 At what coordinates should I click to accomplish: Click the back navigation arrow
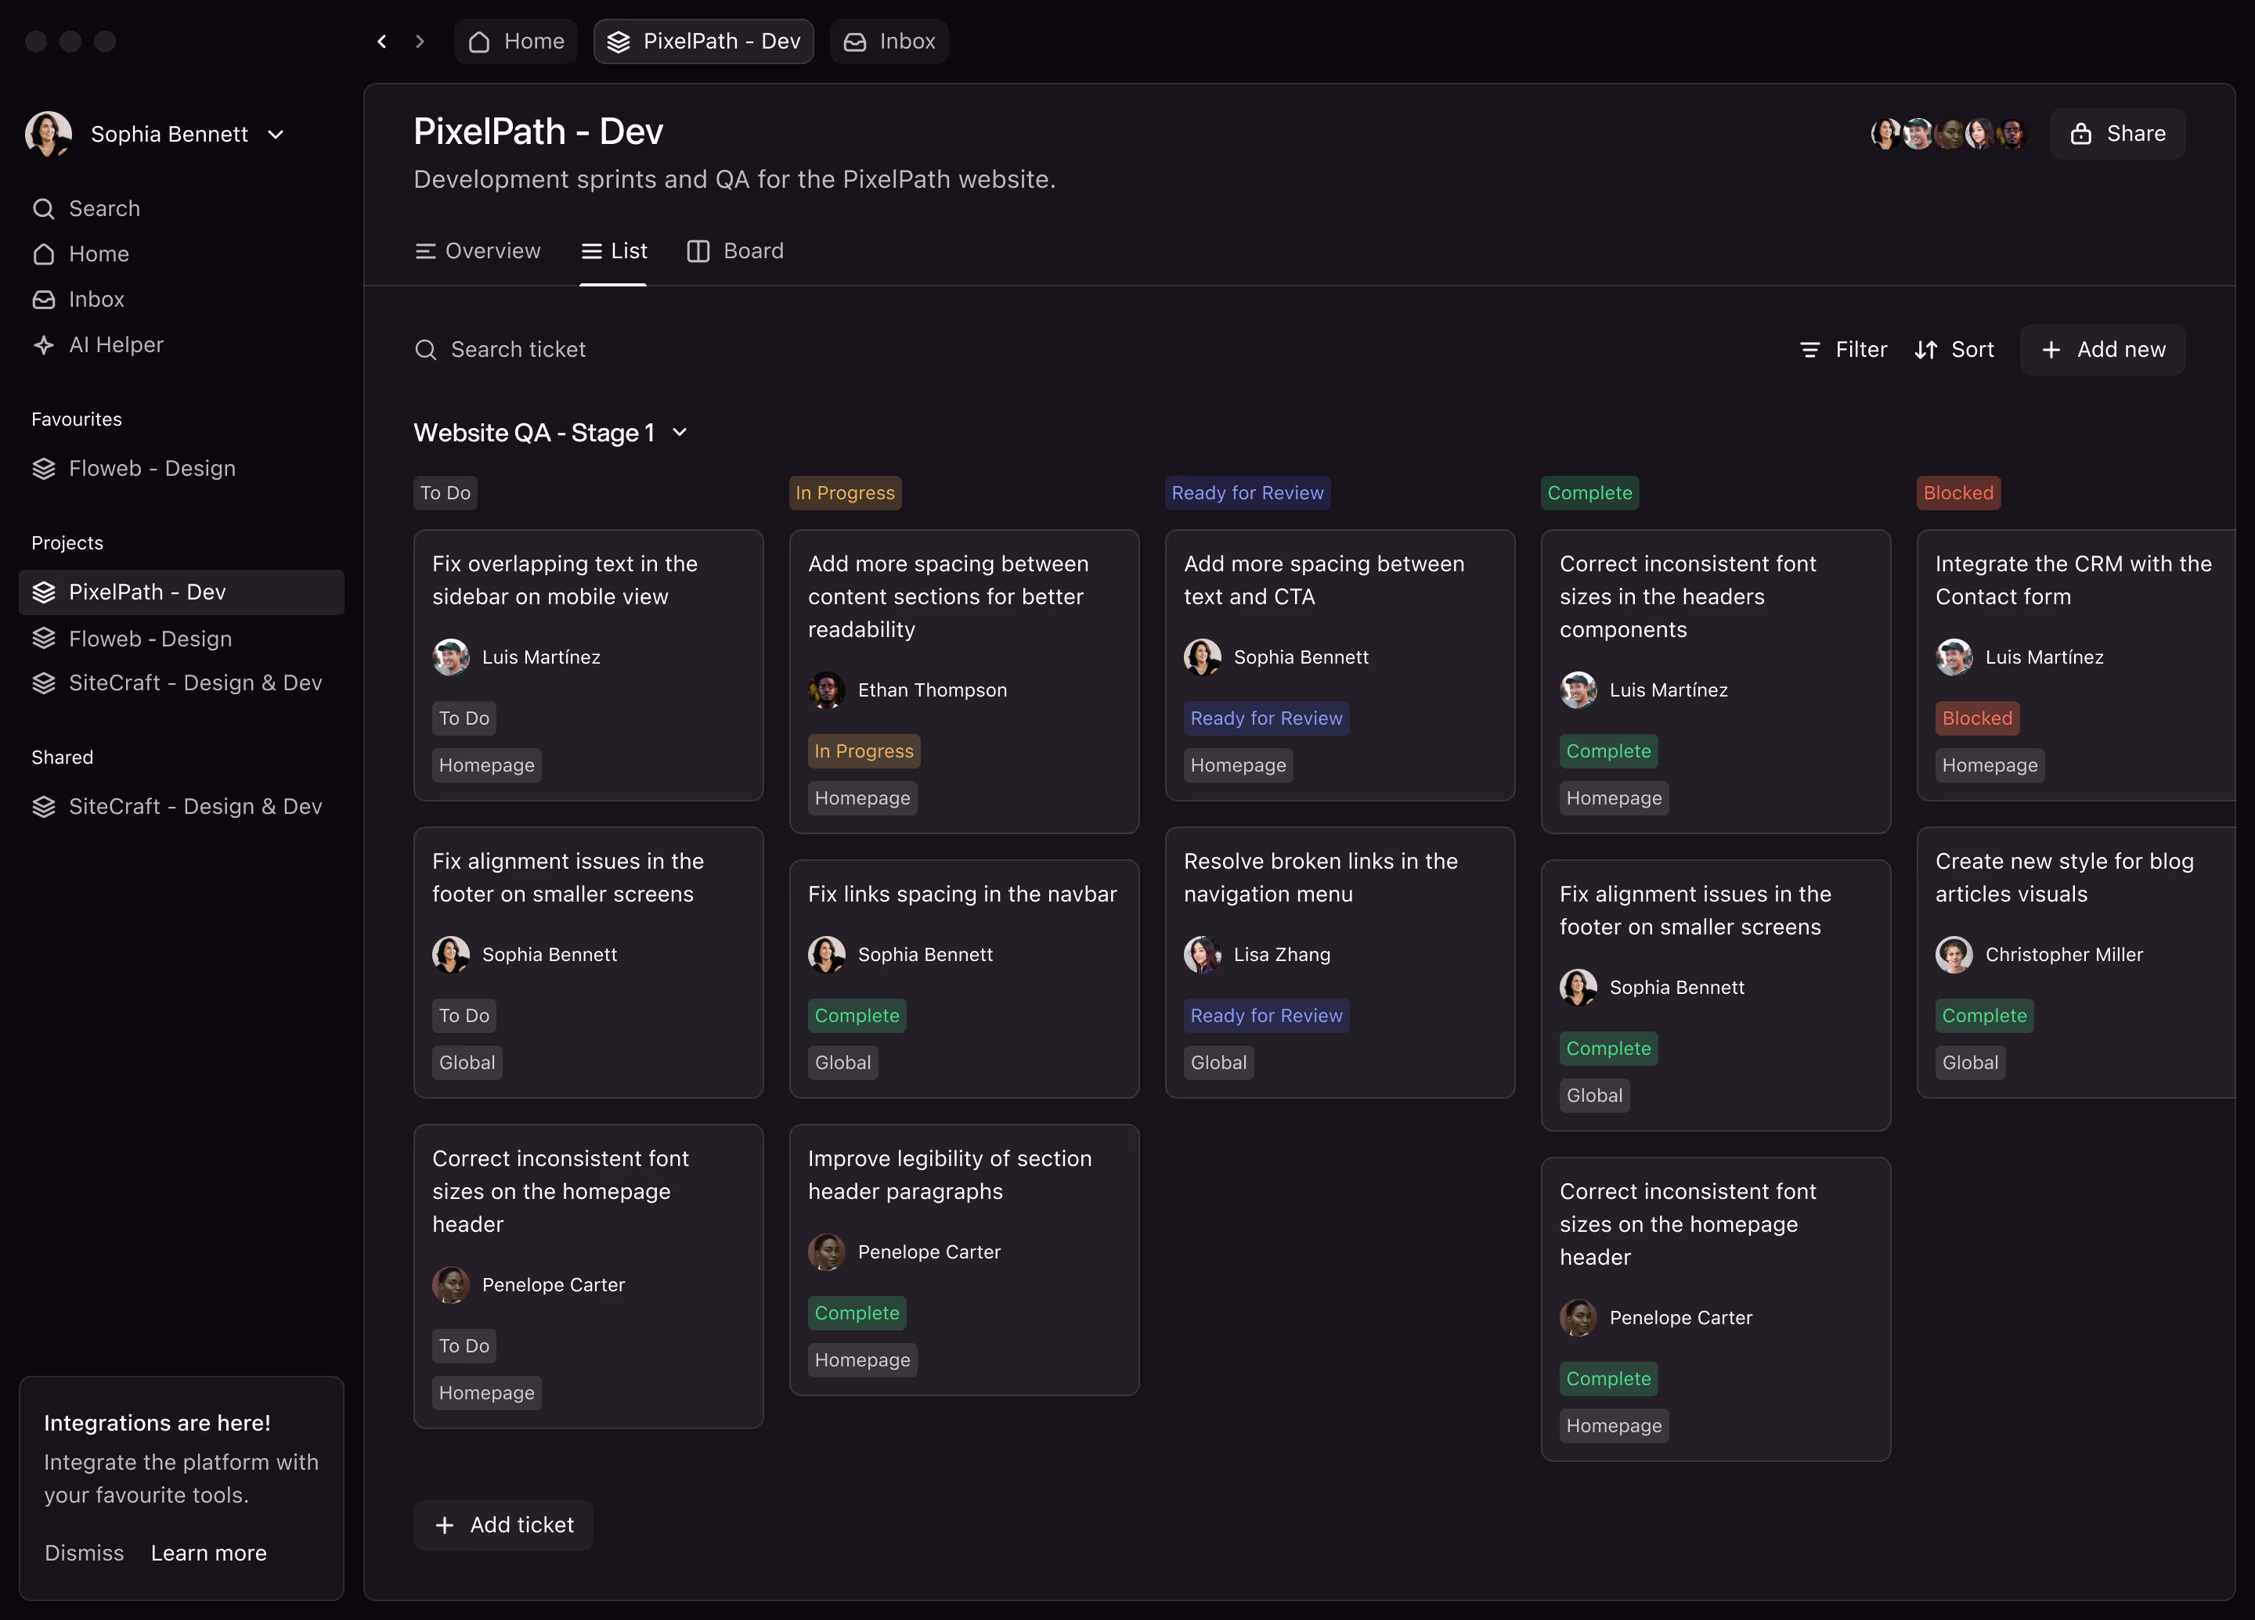tap(382, 41)
